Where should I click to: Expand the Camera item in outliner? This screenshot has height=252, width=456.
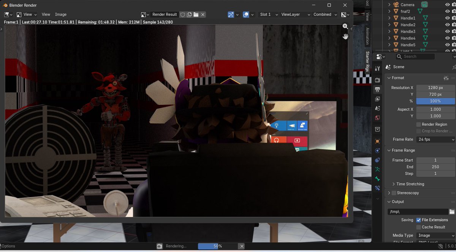point(389,5)
